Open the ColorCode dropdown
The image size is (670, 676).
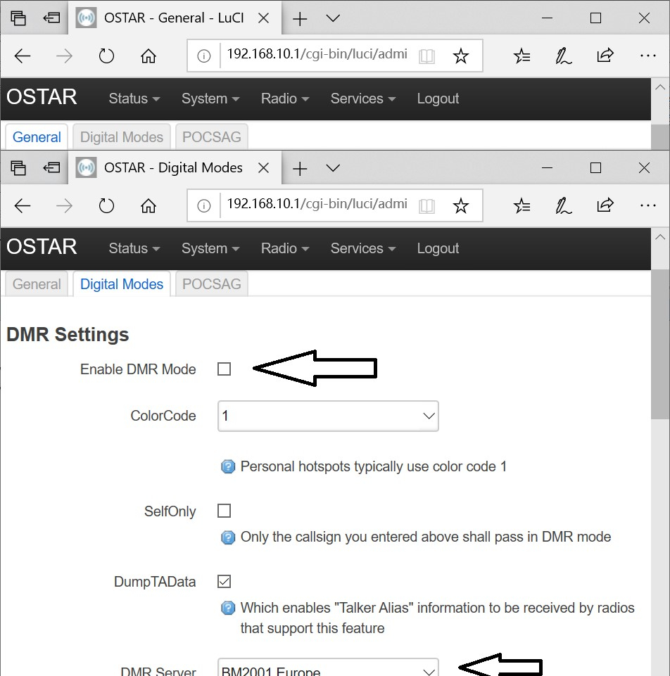(x=328, y=416)
